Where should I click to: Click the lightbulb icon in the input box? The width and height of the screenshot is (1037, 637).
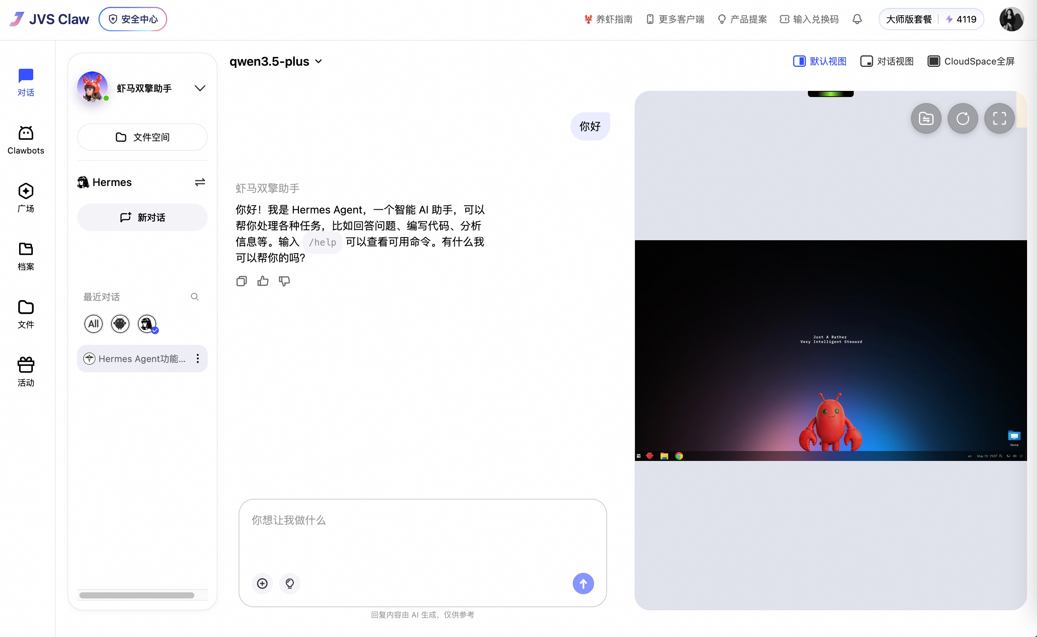pos(290,584)
